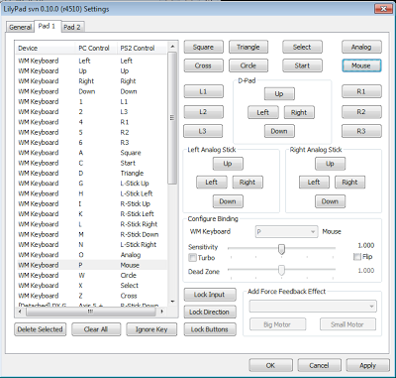Click binding list scroll up arrow

(x=172, y=47)
